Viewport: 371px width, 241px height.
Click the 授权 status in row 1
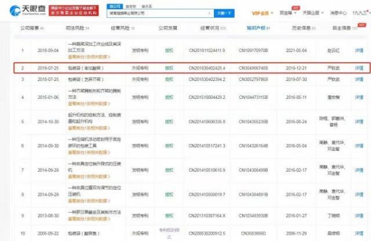point(169,51)
